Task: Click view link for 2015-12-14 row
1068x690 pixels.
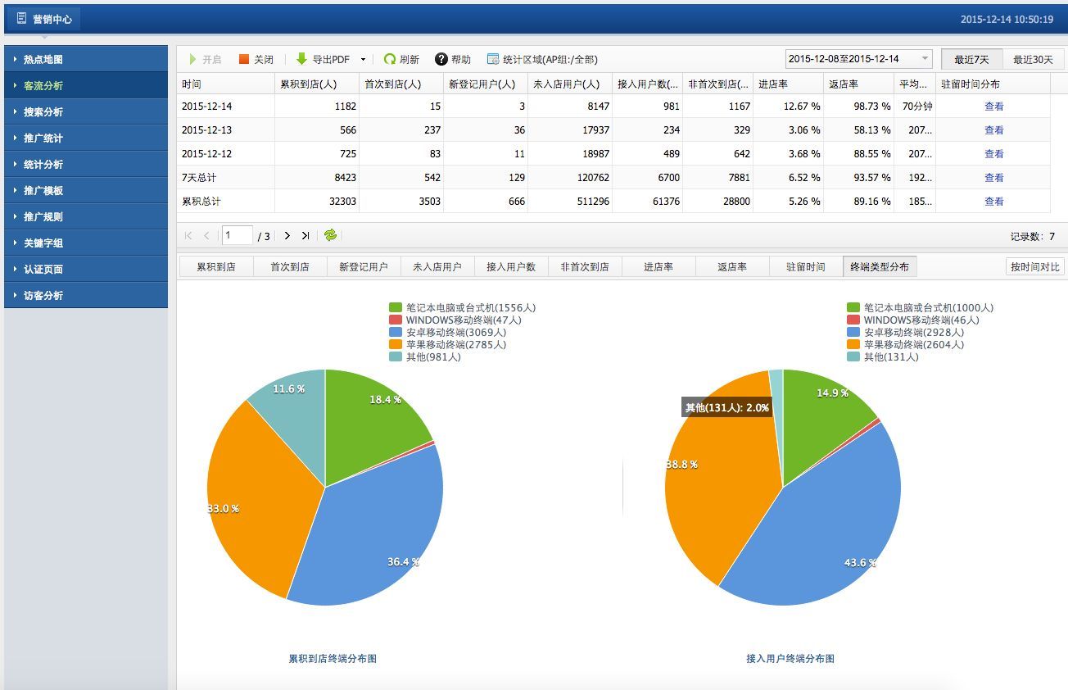Action: (993, 107)
